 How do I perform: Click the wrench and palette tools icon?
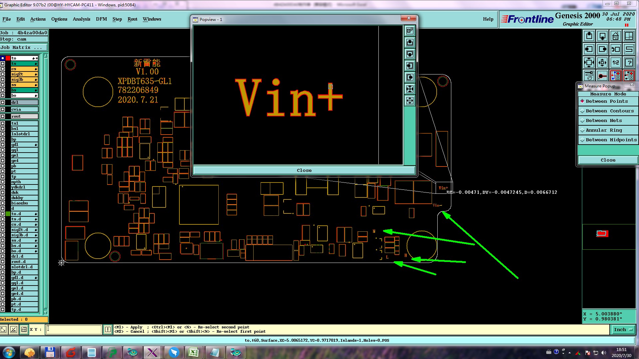(589, 76)
